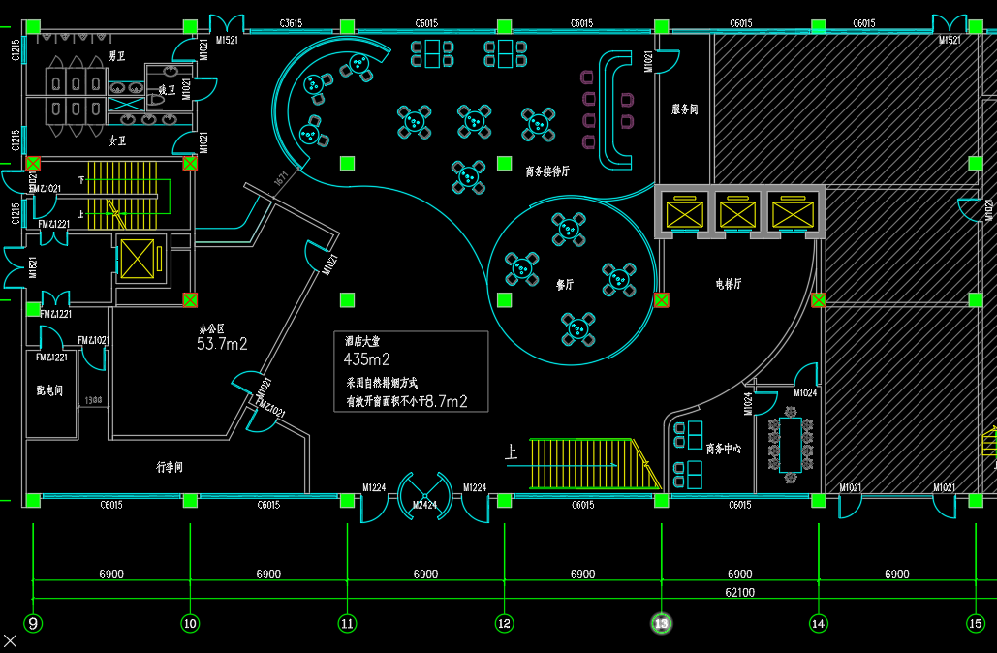The height and width of the screenshot is (653, 997).
Task: Select axis bubble number 9
Action: [x=33, y=623]
